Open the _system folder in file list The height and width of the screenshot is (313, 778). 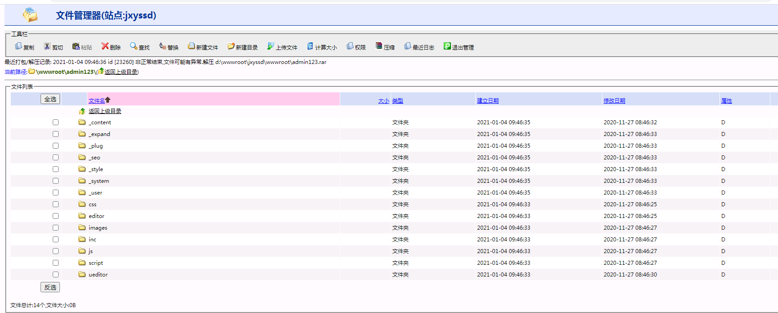[99, 181]
